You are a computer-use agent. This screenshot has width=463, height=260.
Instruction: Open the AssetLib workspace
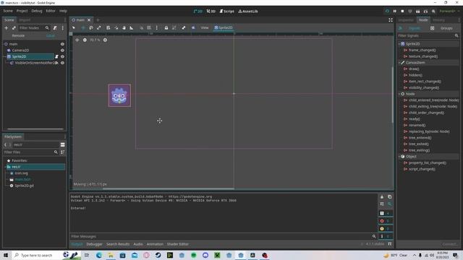[x=248, y=12]
